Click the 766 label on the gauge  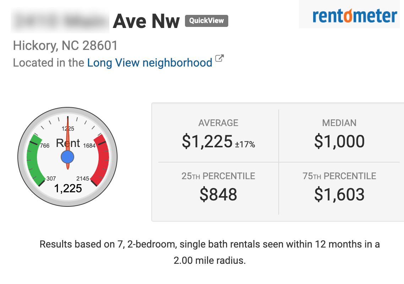45,146
